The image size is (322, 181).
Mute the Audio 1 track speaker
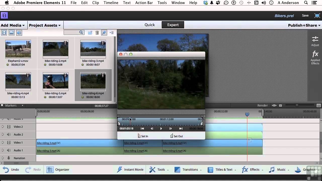9,150
